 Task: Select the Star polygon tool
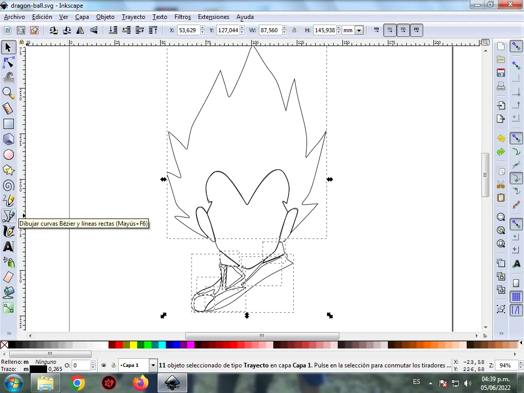pyautogui.click(x=8, y=170)
